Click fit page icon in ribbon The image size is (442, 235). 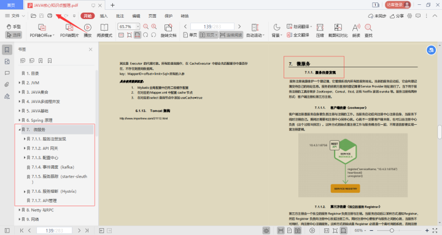(x=130, y=35)
